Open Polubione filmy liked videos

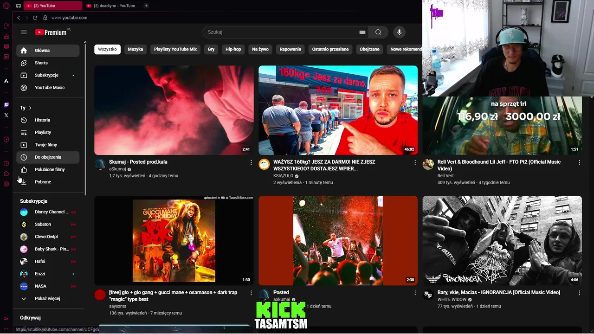click(x=48, y=169)
